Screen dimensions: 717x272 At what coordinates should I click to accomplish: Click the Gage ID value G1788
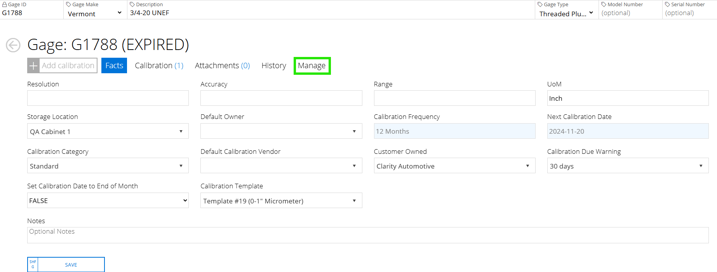point(12,13)
